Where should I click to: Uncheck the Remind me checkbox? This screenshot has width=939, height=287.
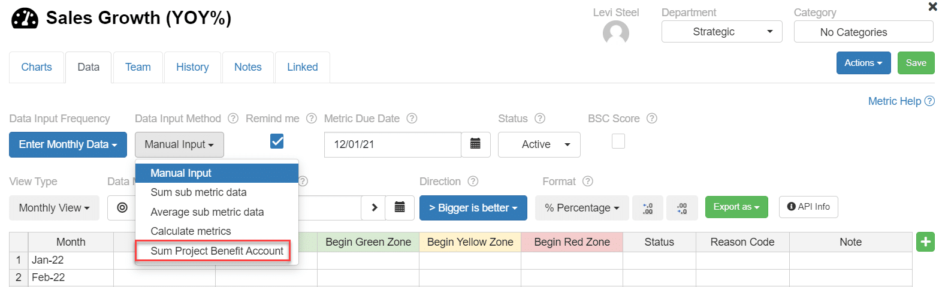pyautogui.click(x=277, y=141)
